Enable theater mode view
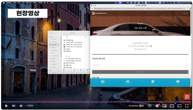This screenshot has width=193, height=110. coord(172,106)
